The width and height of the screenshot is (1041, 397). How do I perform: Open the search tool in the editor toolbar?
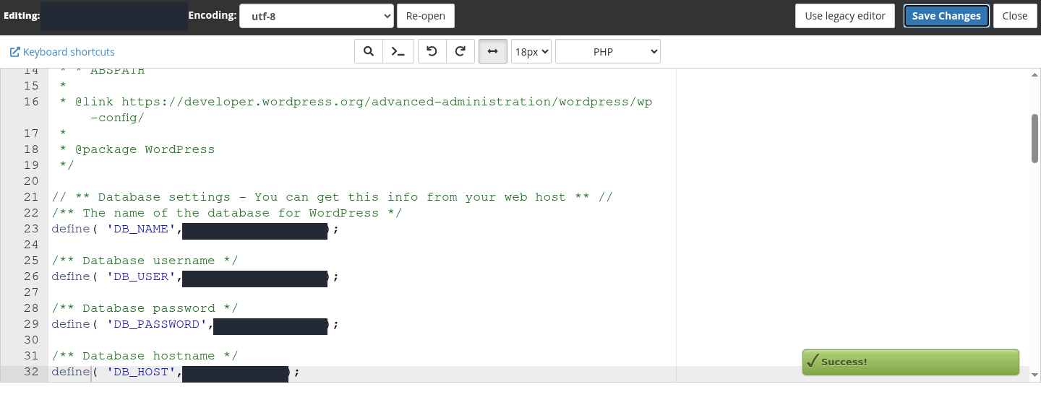369,51
